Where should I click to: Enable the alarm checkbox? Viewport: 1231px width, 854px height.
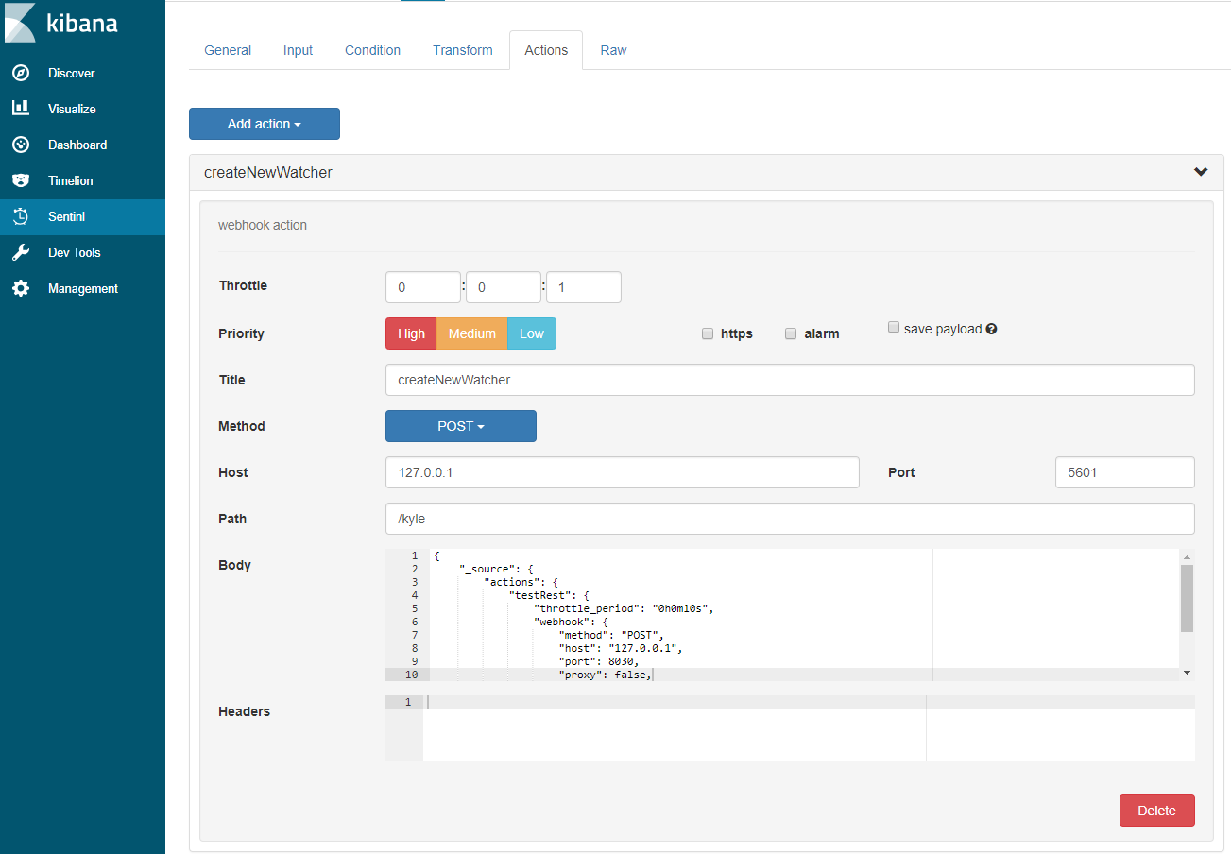click(x=791, y=333)
